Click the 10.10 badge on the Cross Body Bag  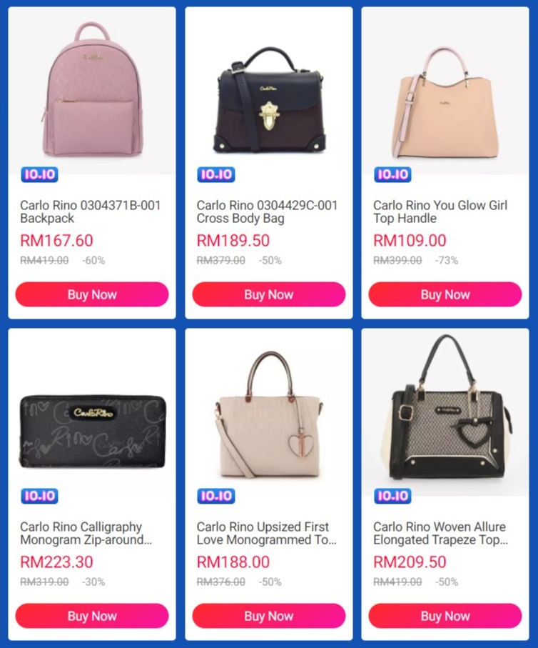[x=216, y=174]
